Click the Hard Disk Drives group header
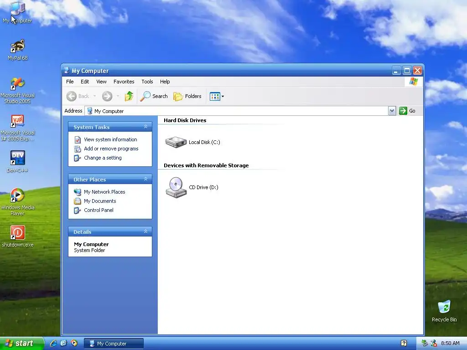The width and height of the screenshot is (467, 350). pos(185,120)
